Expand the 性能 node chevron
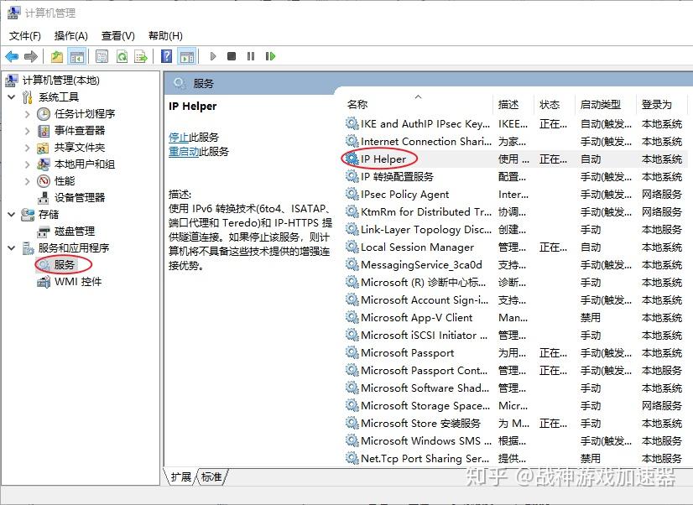Screen dimensions: 693x505 (x=28, y=181)
